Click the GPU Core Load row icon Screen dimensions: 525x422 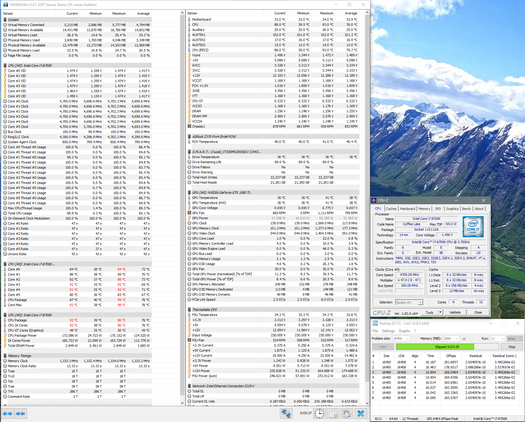tap(189, 238)
